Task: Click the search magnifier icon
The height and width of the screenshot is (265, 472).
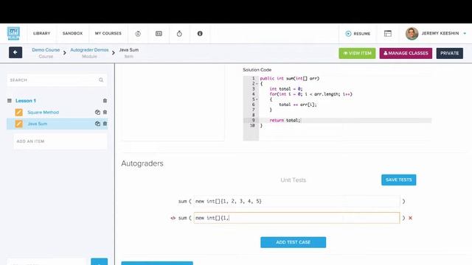Action: click(101, 80)
